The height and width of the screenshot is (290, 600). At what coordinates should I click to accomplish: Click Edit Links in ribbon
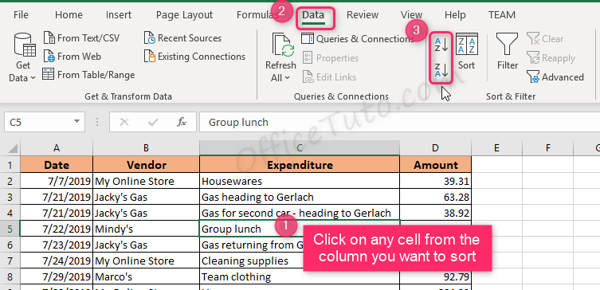click(x=329, y=77)
